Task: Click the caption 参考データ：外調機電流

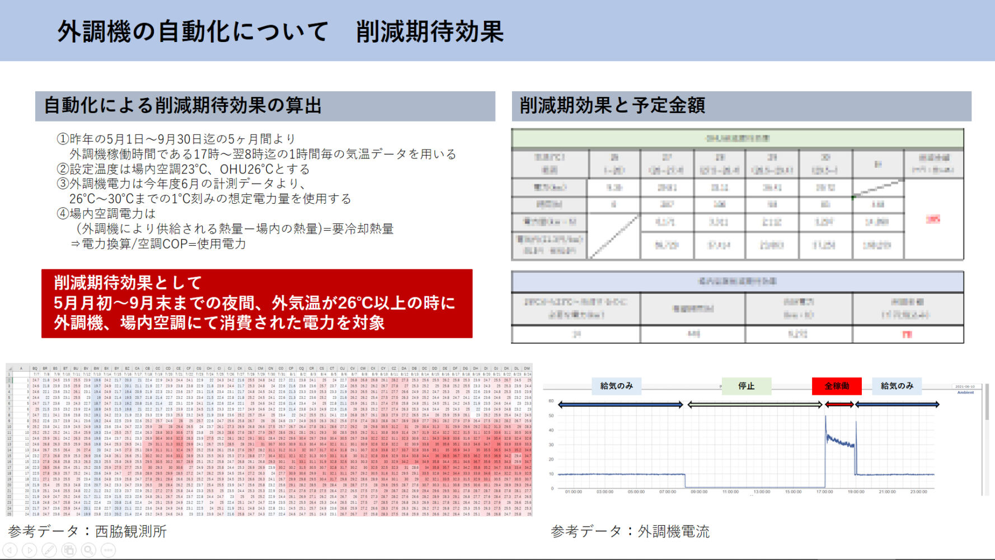Action: tap(630, 531)
